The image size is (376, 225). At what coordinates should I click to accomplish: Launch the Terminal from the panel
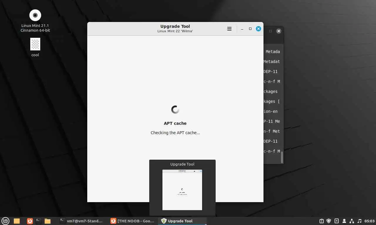click(38, 221)
